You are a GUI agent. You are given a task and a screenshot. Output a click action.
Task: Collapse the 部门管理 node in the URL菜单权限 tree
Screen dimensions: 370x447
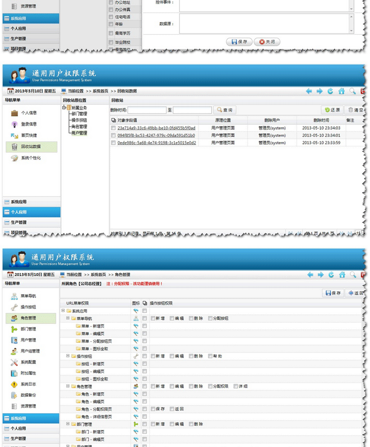click(x=68, y=424)
